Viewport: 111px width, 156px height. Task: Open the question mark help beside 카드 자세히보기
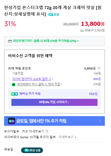(x=47, y=132)
